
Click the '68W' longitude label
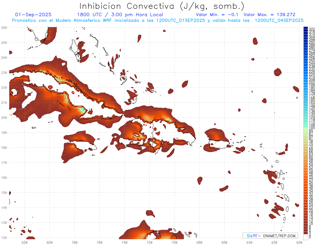pyautogui.click(x=200, y=242)
